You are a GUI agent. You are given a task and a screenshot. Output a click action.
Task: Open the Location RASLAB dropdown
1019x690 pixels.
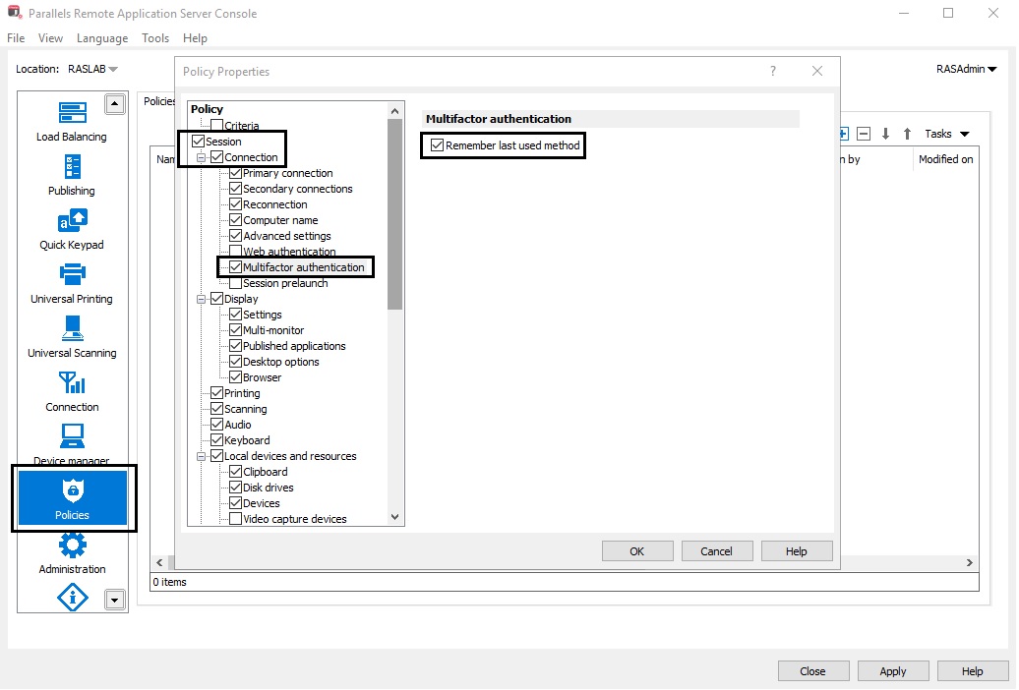pyautogui.click(x=92, y=69)
